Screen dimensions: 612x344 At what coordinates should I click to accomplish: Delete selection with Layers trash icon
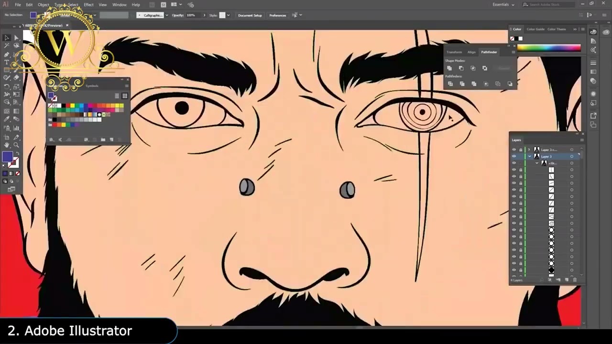coord(575,280)
